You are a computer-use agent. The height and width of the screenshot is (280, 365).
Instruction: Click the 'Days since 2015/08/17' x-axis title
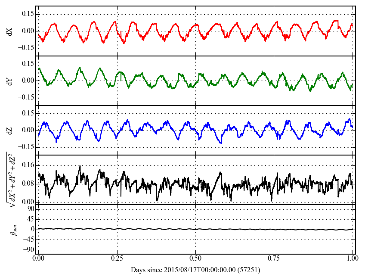[x=195, y=270]
